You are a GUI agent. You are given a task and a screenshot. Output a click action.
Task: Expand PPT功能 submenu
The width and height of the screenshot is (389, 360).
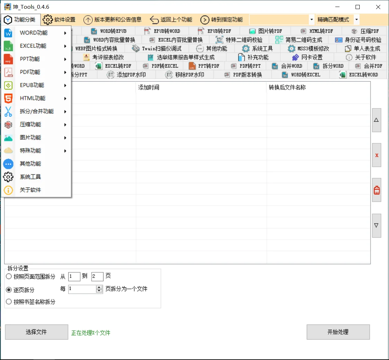coord(36,59)
